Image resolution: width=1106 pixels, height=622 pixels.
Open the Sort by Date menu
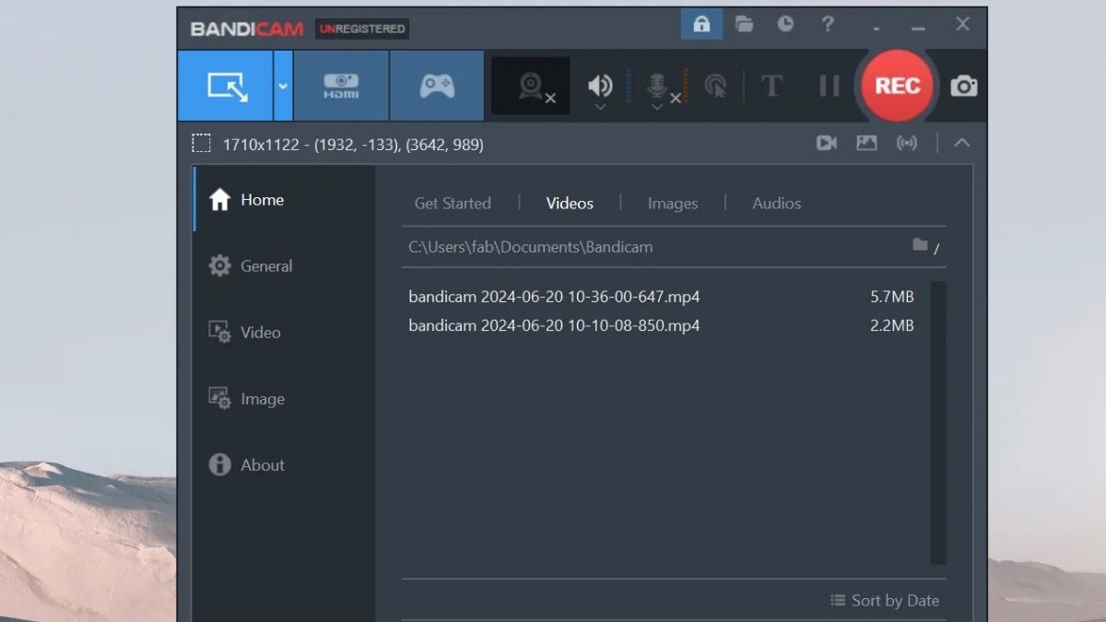(x=885, y=600)
